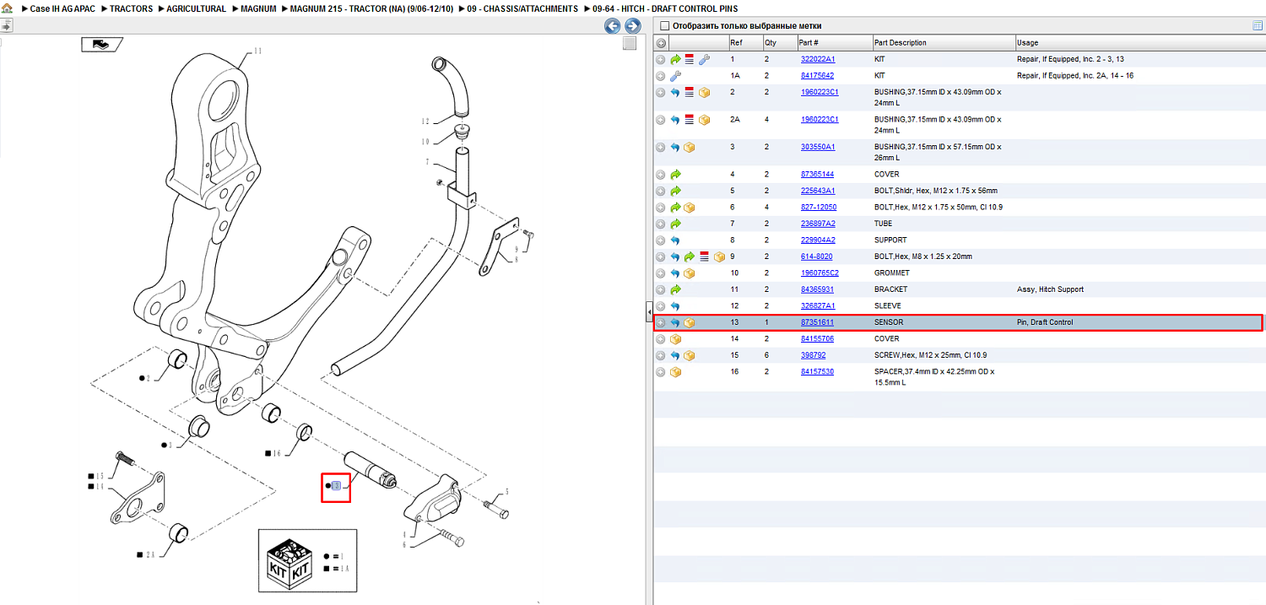Click the green arrow icon in ref 4 row
1266x605 pixels.
pos(675,175)
